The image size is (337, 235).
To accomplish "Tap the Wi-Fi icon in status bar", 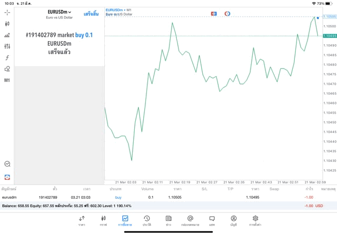I will pos(314,4).
